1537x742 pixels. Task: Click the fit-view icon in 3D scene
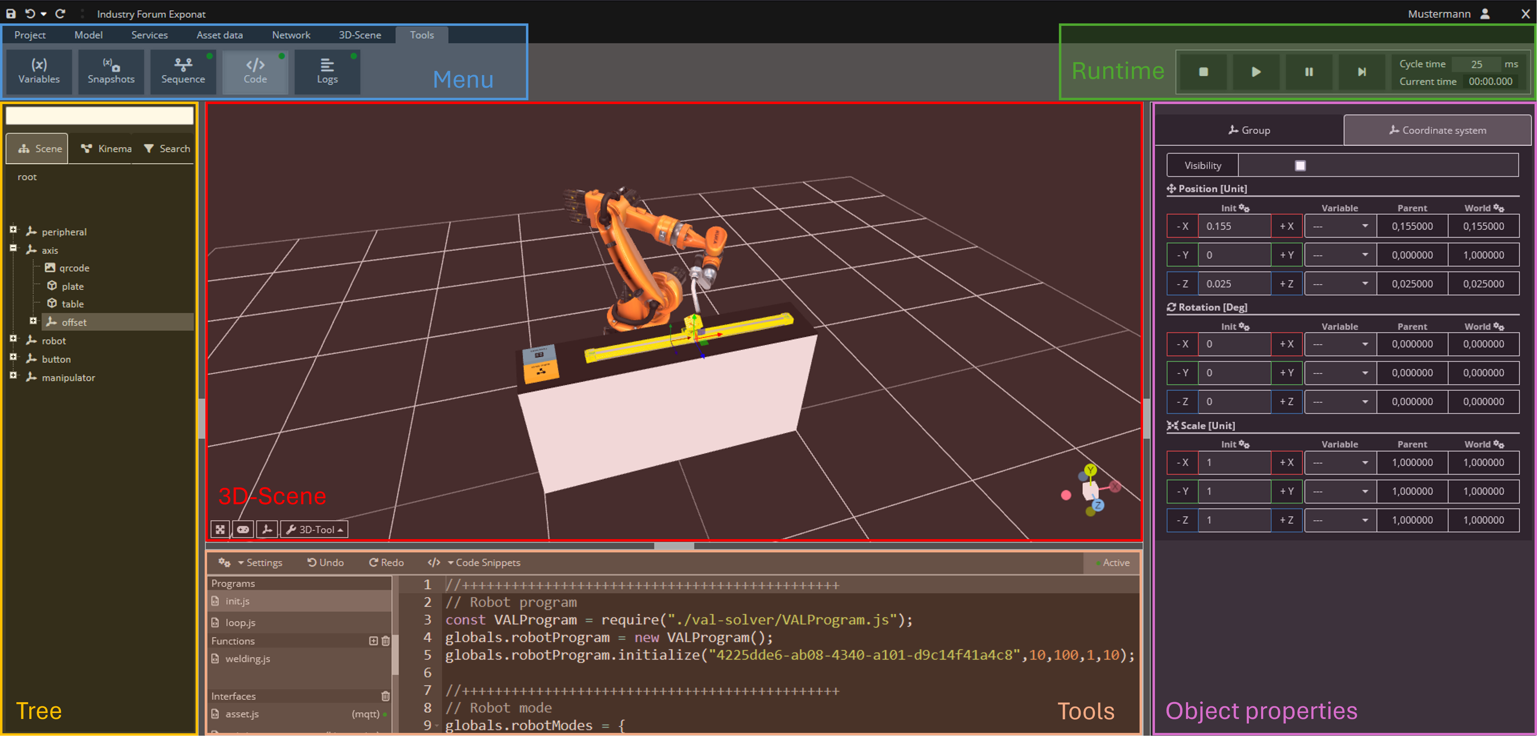click(220, 529)
